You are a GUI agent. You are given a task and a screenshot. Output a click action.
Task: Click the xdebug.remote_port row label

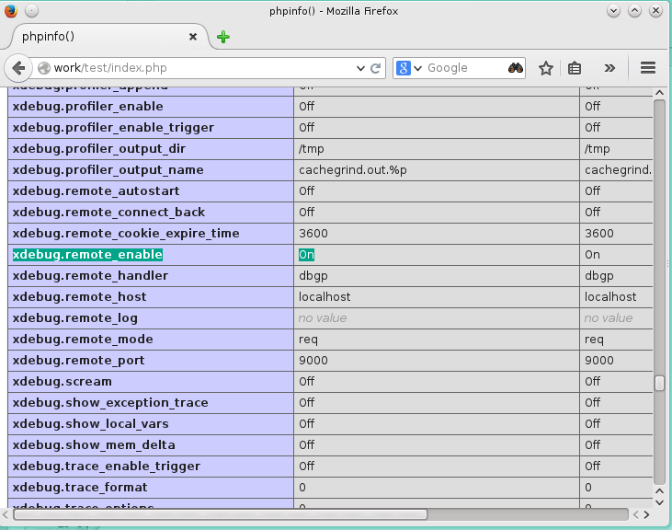pos(78,361)
